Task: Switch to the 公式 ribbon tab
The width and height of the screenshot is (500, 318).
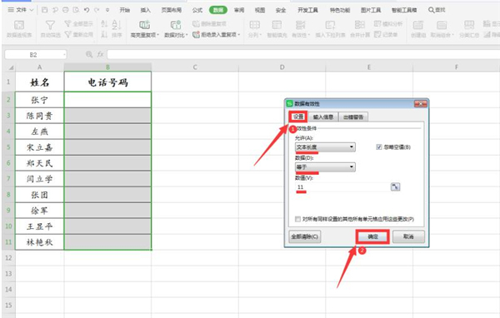Action: point(197,10)
